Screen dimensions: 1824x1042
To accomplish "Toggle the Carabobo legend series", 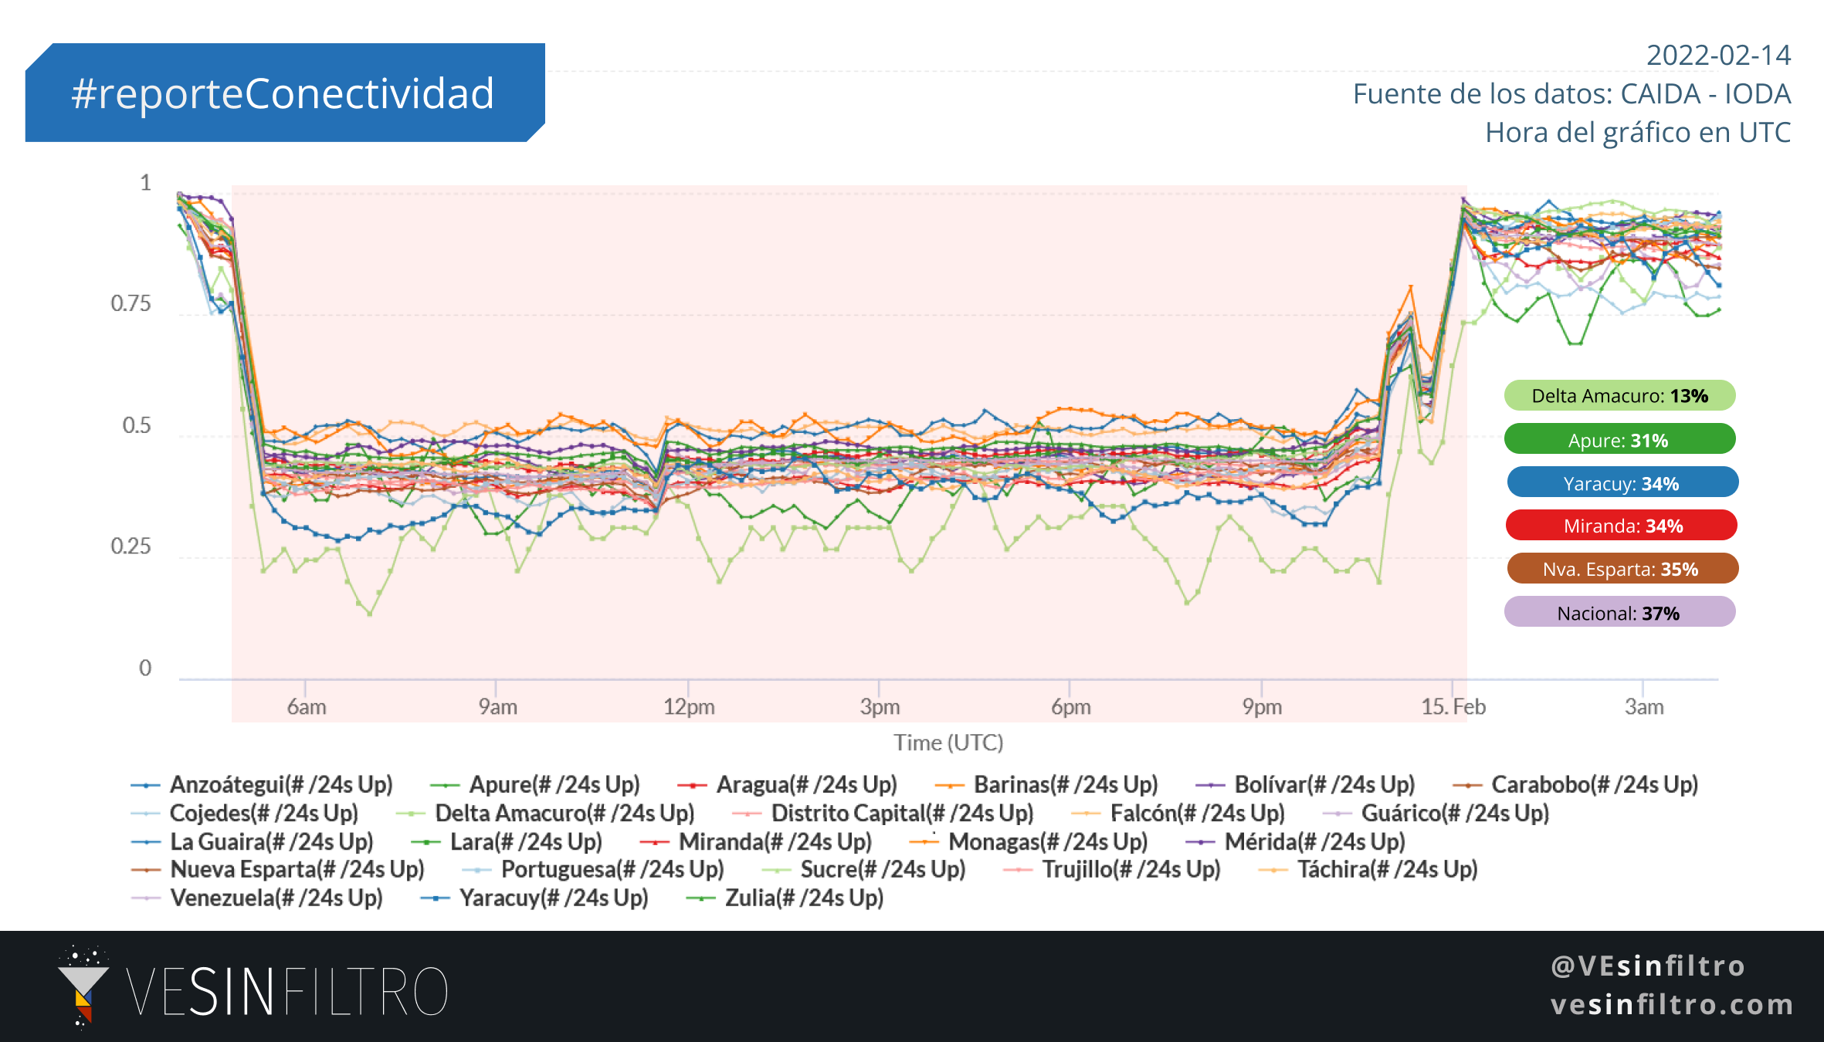I will coord(1575,784).
